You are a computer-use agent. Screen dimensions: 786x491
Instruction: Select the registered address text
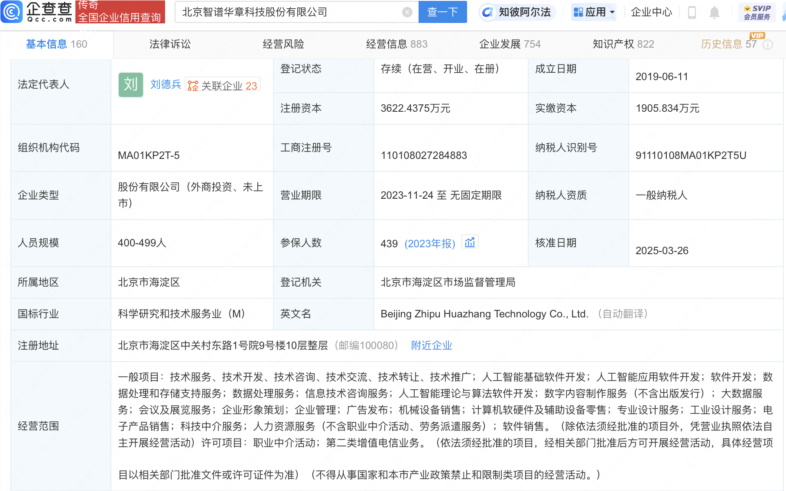pyautogui.click(x=223, y=346)
